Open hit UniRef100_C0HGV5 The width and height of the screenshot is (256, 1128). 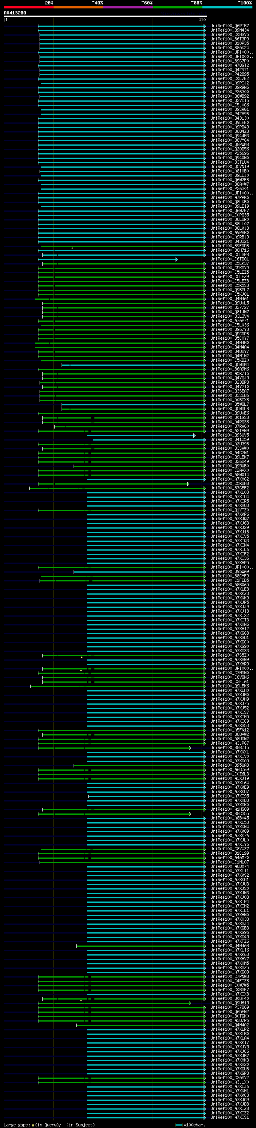(230, 34)
